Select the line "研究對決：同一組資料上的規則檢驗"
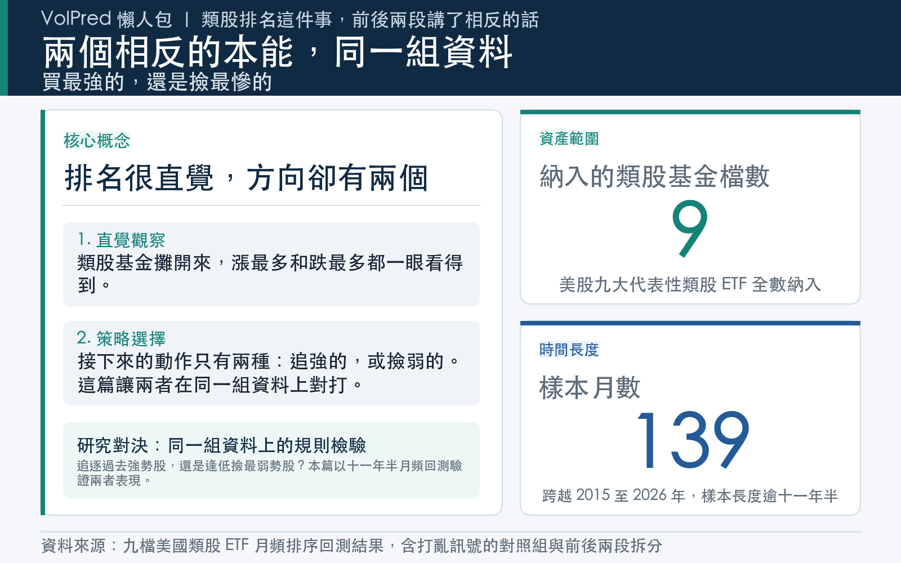This screenshot has height=563, width=901. tap(222, 446)
